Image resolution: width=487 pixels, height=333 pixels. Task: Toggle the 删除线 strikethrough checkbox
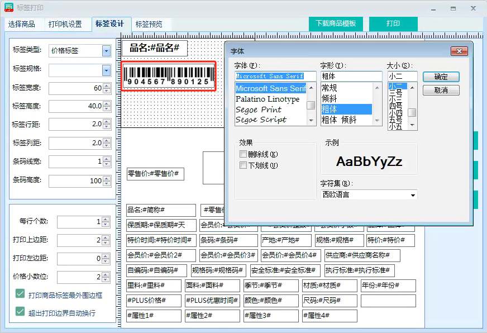243,154
